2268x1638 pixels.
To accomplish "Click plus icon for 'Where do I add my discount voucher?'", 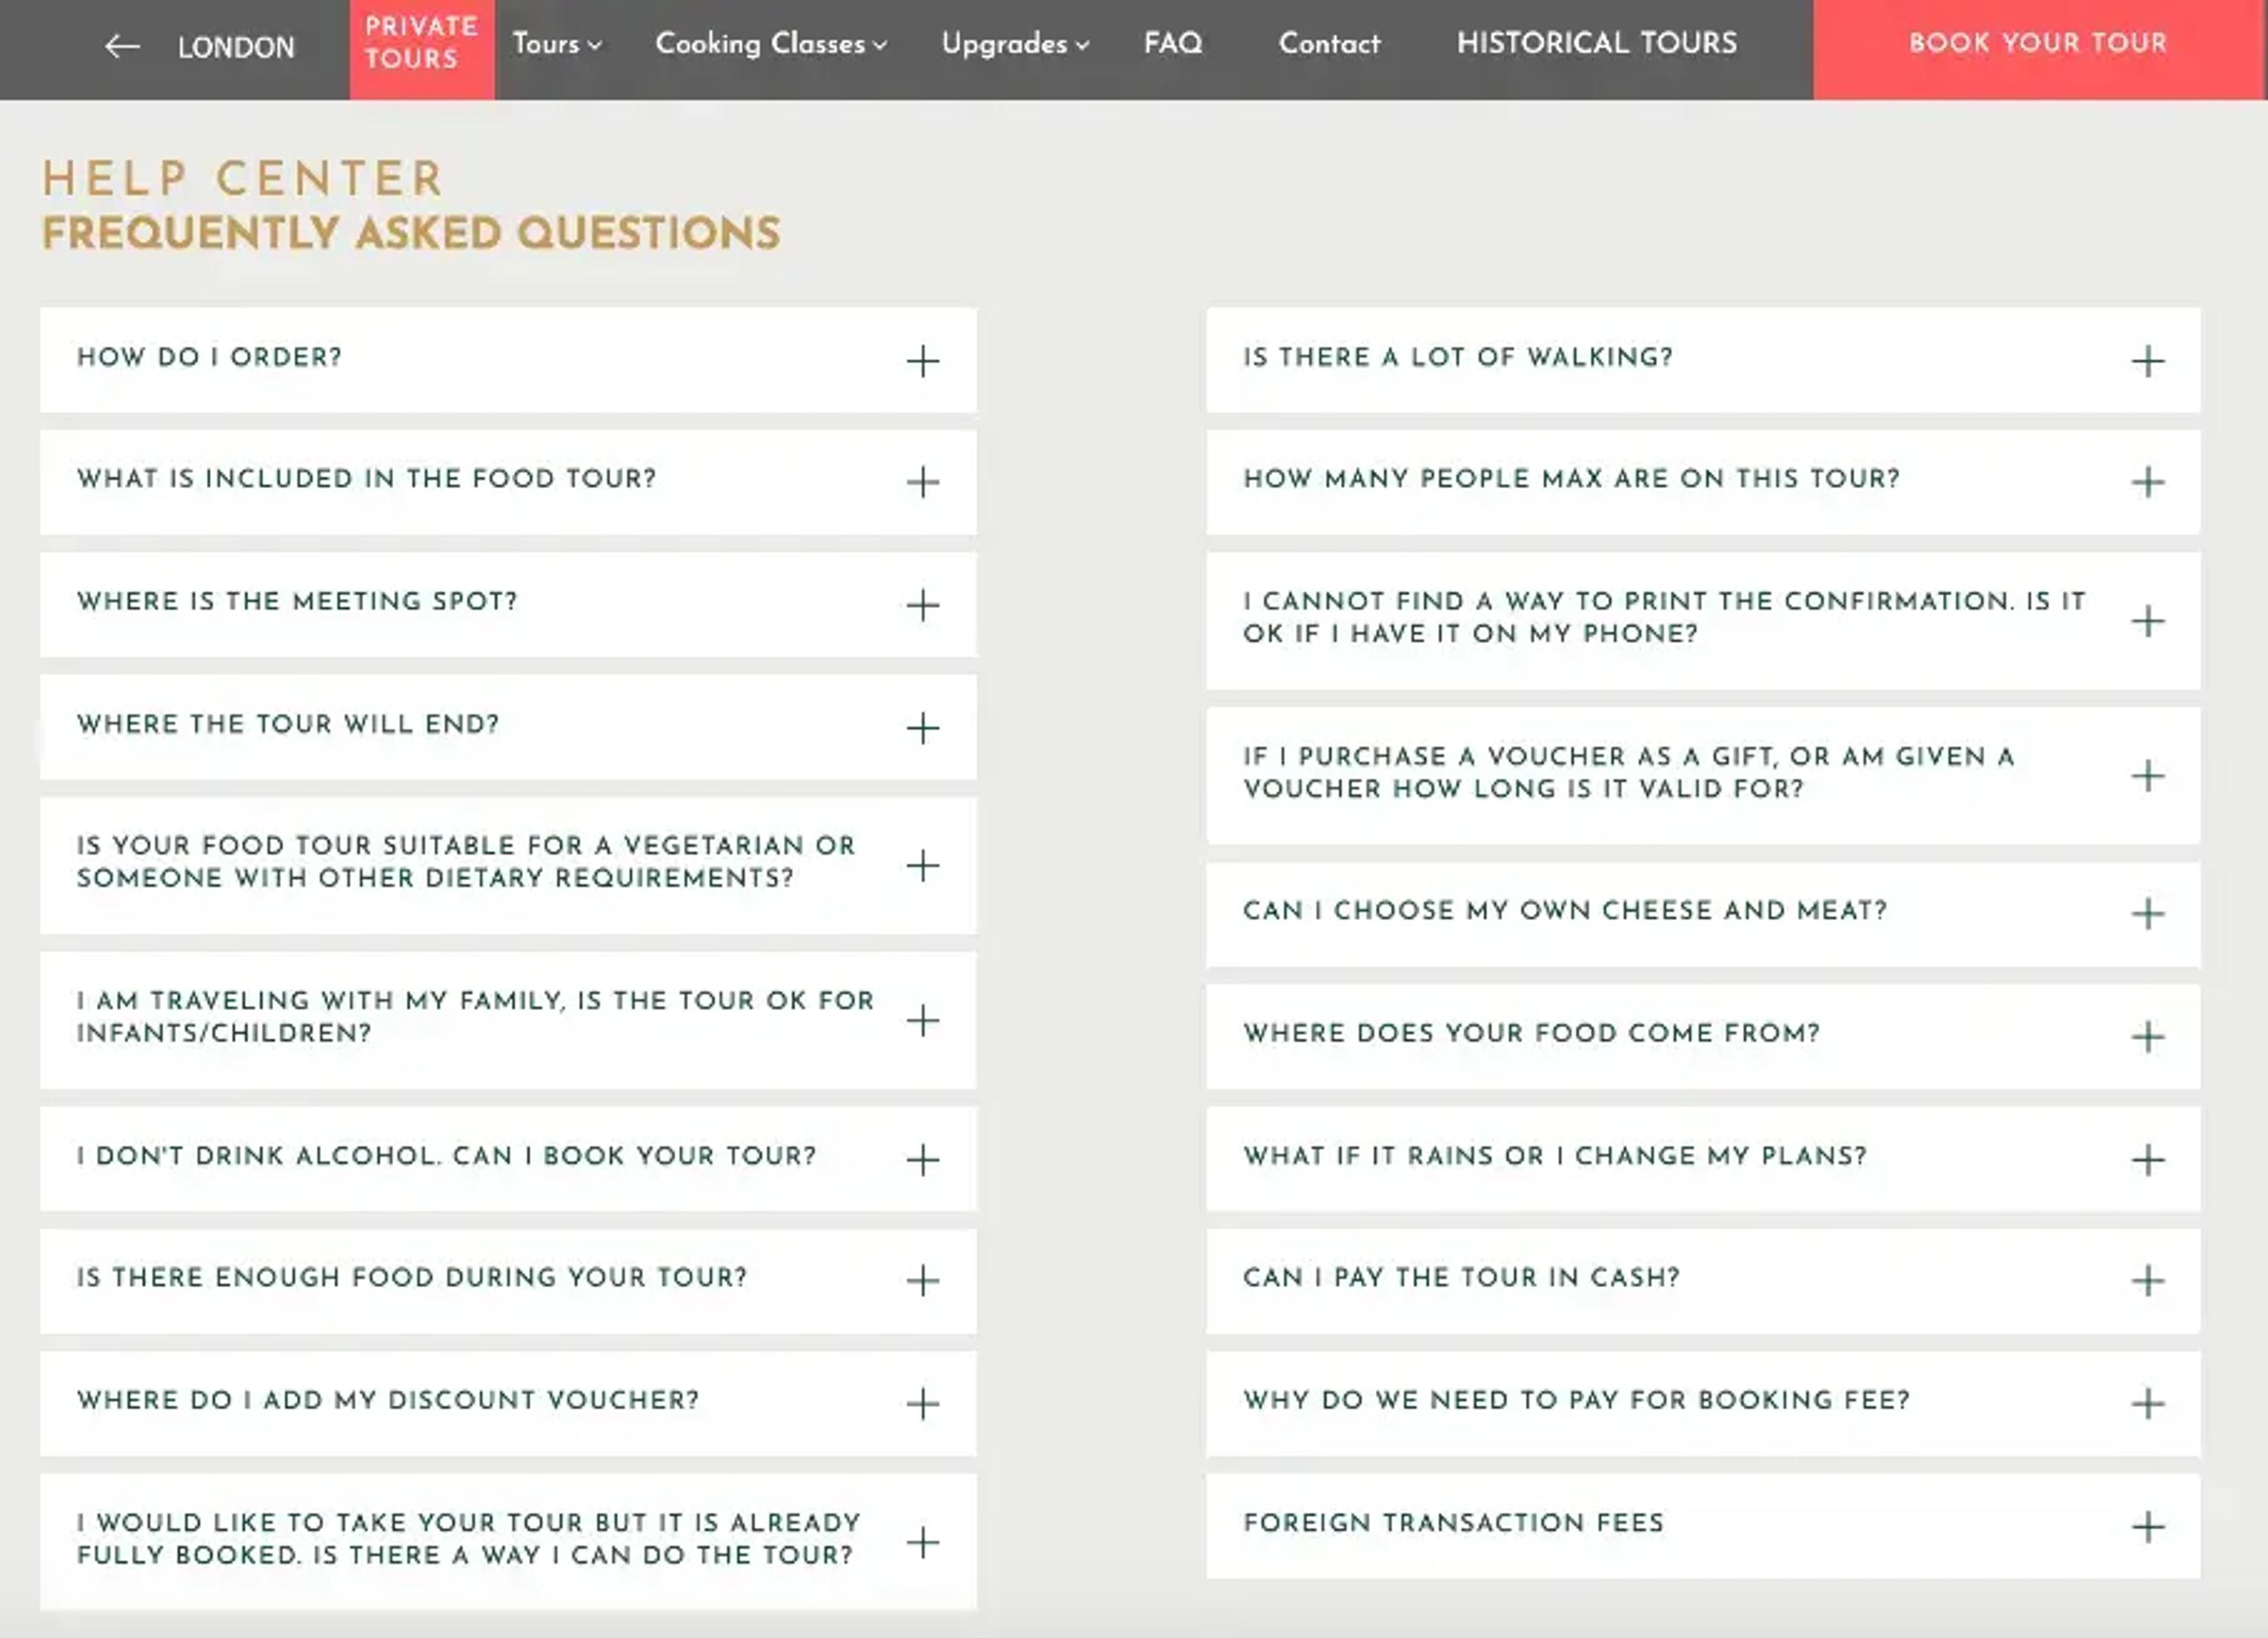I will click(x=922, y=1404).
